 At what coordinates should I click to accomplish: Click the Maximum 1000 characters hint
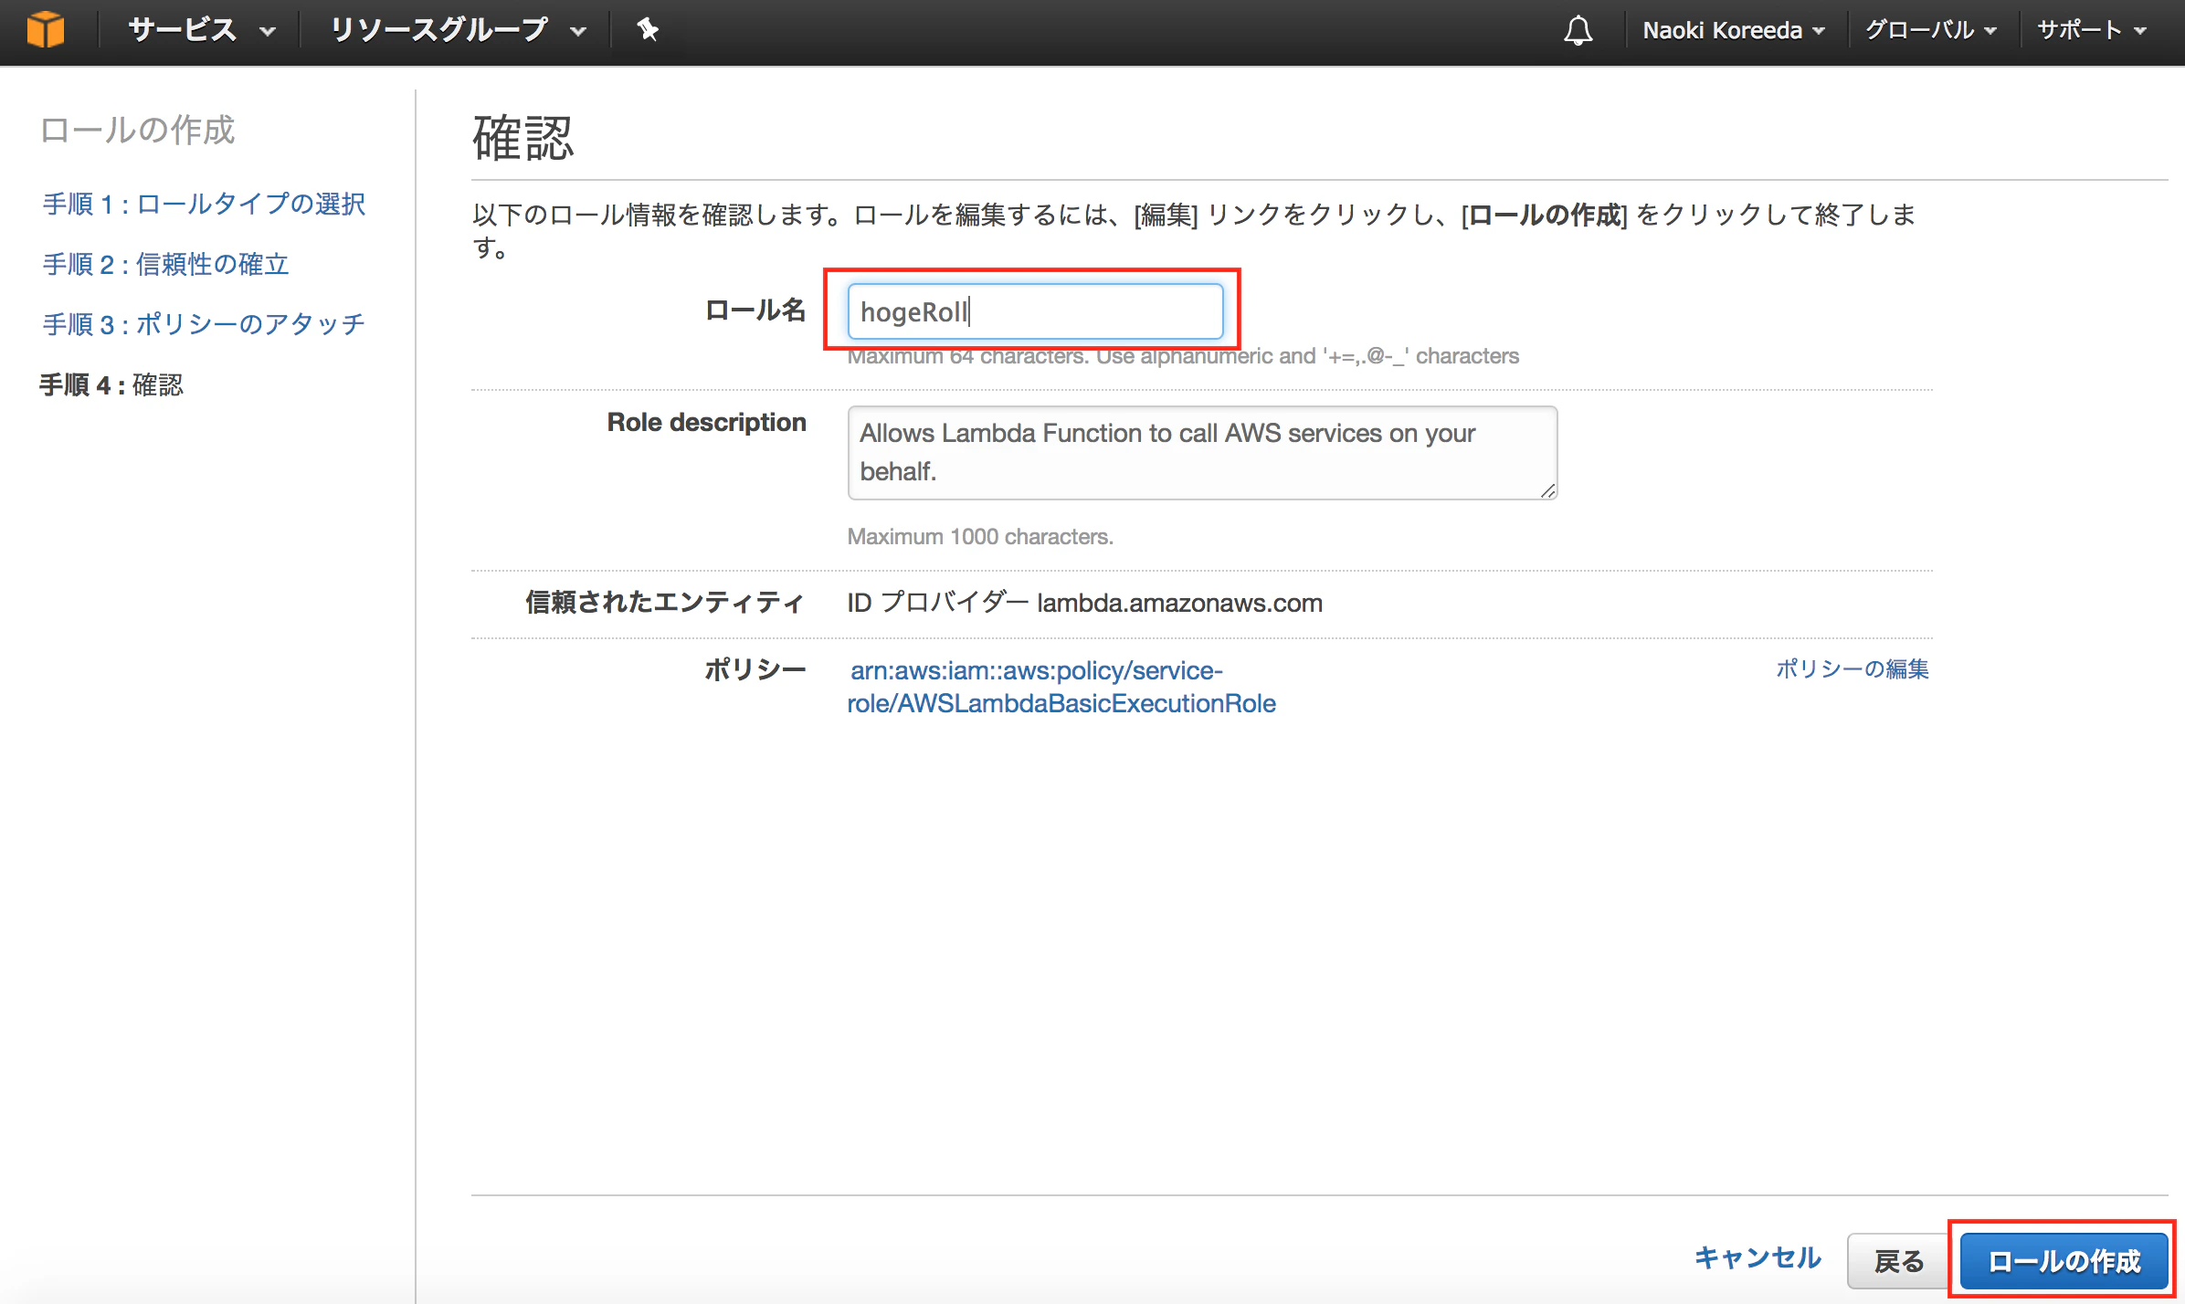tap(980, 536)
